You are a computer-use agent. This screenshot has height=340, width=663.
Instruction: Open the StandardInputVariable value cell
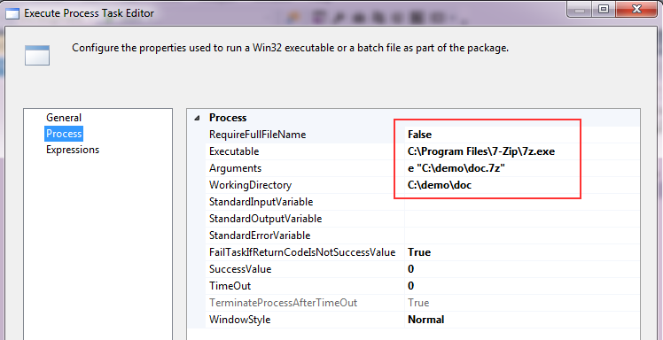pos(522,202)
